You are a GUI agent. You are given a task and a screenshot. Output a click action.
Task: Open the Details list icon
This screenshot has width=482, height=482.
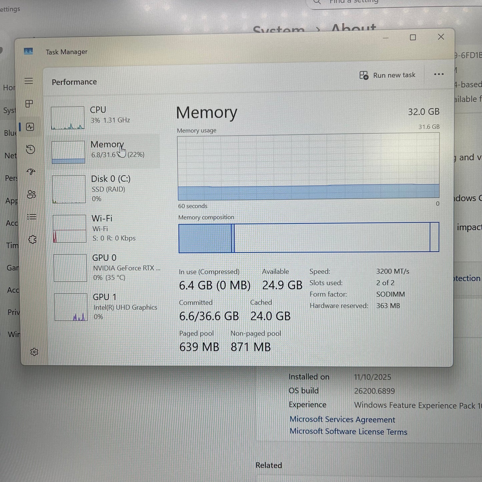click(32, 217)
